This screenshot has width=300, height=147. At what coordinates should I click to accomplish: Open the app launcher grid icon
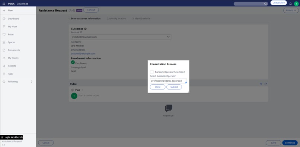4,4
